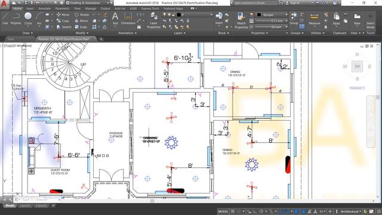This screenshot has height=215, width=382.
Task: Click the Select Mode touch tool
Action: pos(370,20)
